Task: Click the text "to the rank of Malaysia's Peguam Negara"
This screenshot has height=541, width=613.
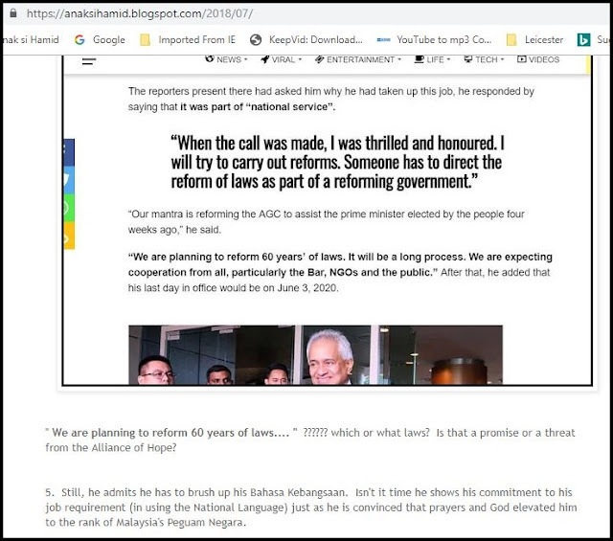Action: click(x=145, y=523)
